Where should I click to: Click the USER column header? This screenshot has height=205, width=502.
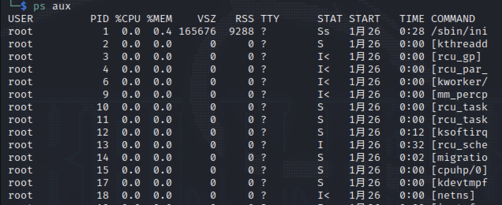point(21,19)
